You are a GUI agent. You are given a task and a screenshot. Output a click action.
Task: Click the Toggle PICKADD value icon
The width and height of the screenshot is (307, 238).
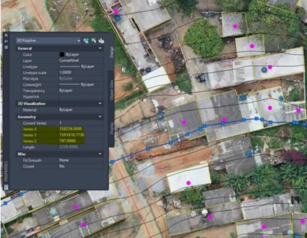tap(86, 41)
